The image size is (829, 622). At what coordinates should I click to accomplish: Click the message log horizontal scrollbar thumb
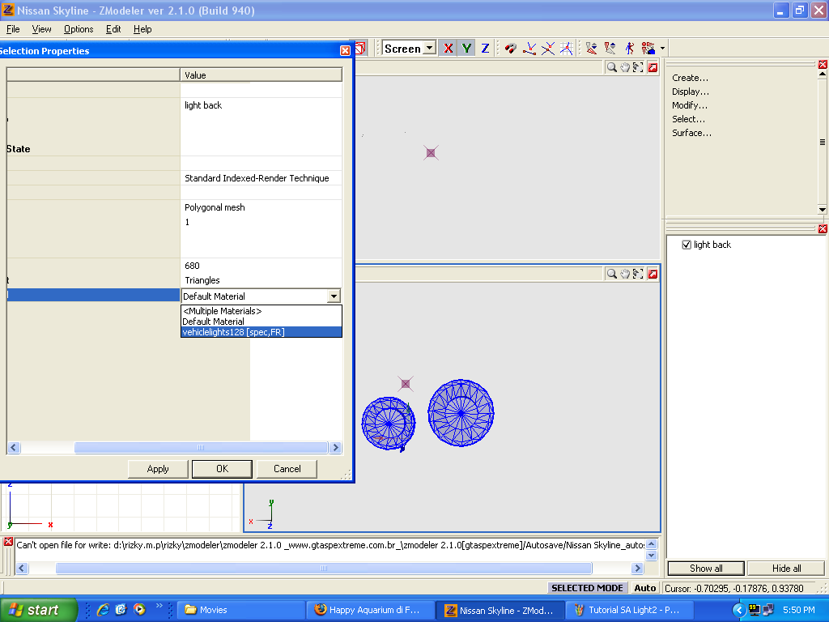click(324, 568)
